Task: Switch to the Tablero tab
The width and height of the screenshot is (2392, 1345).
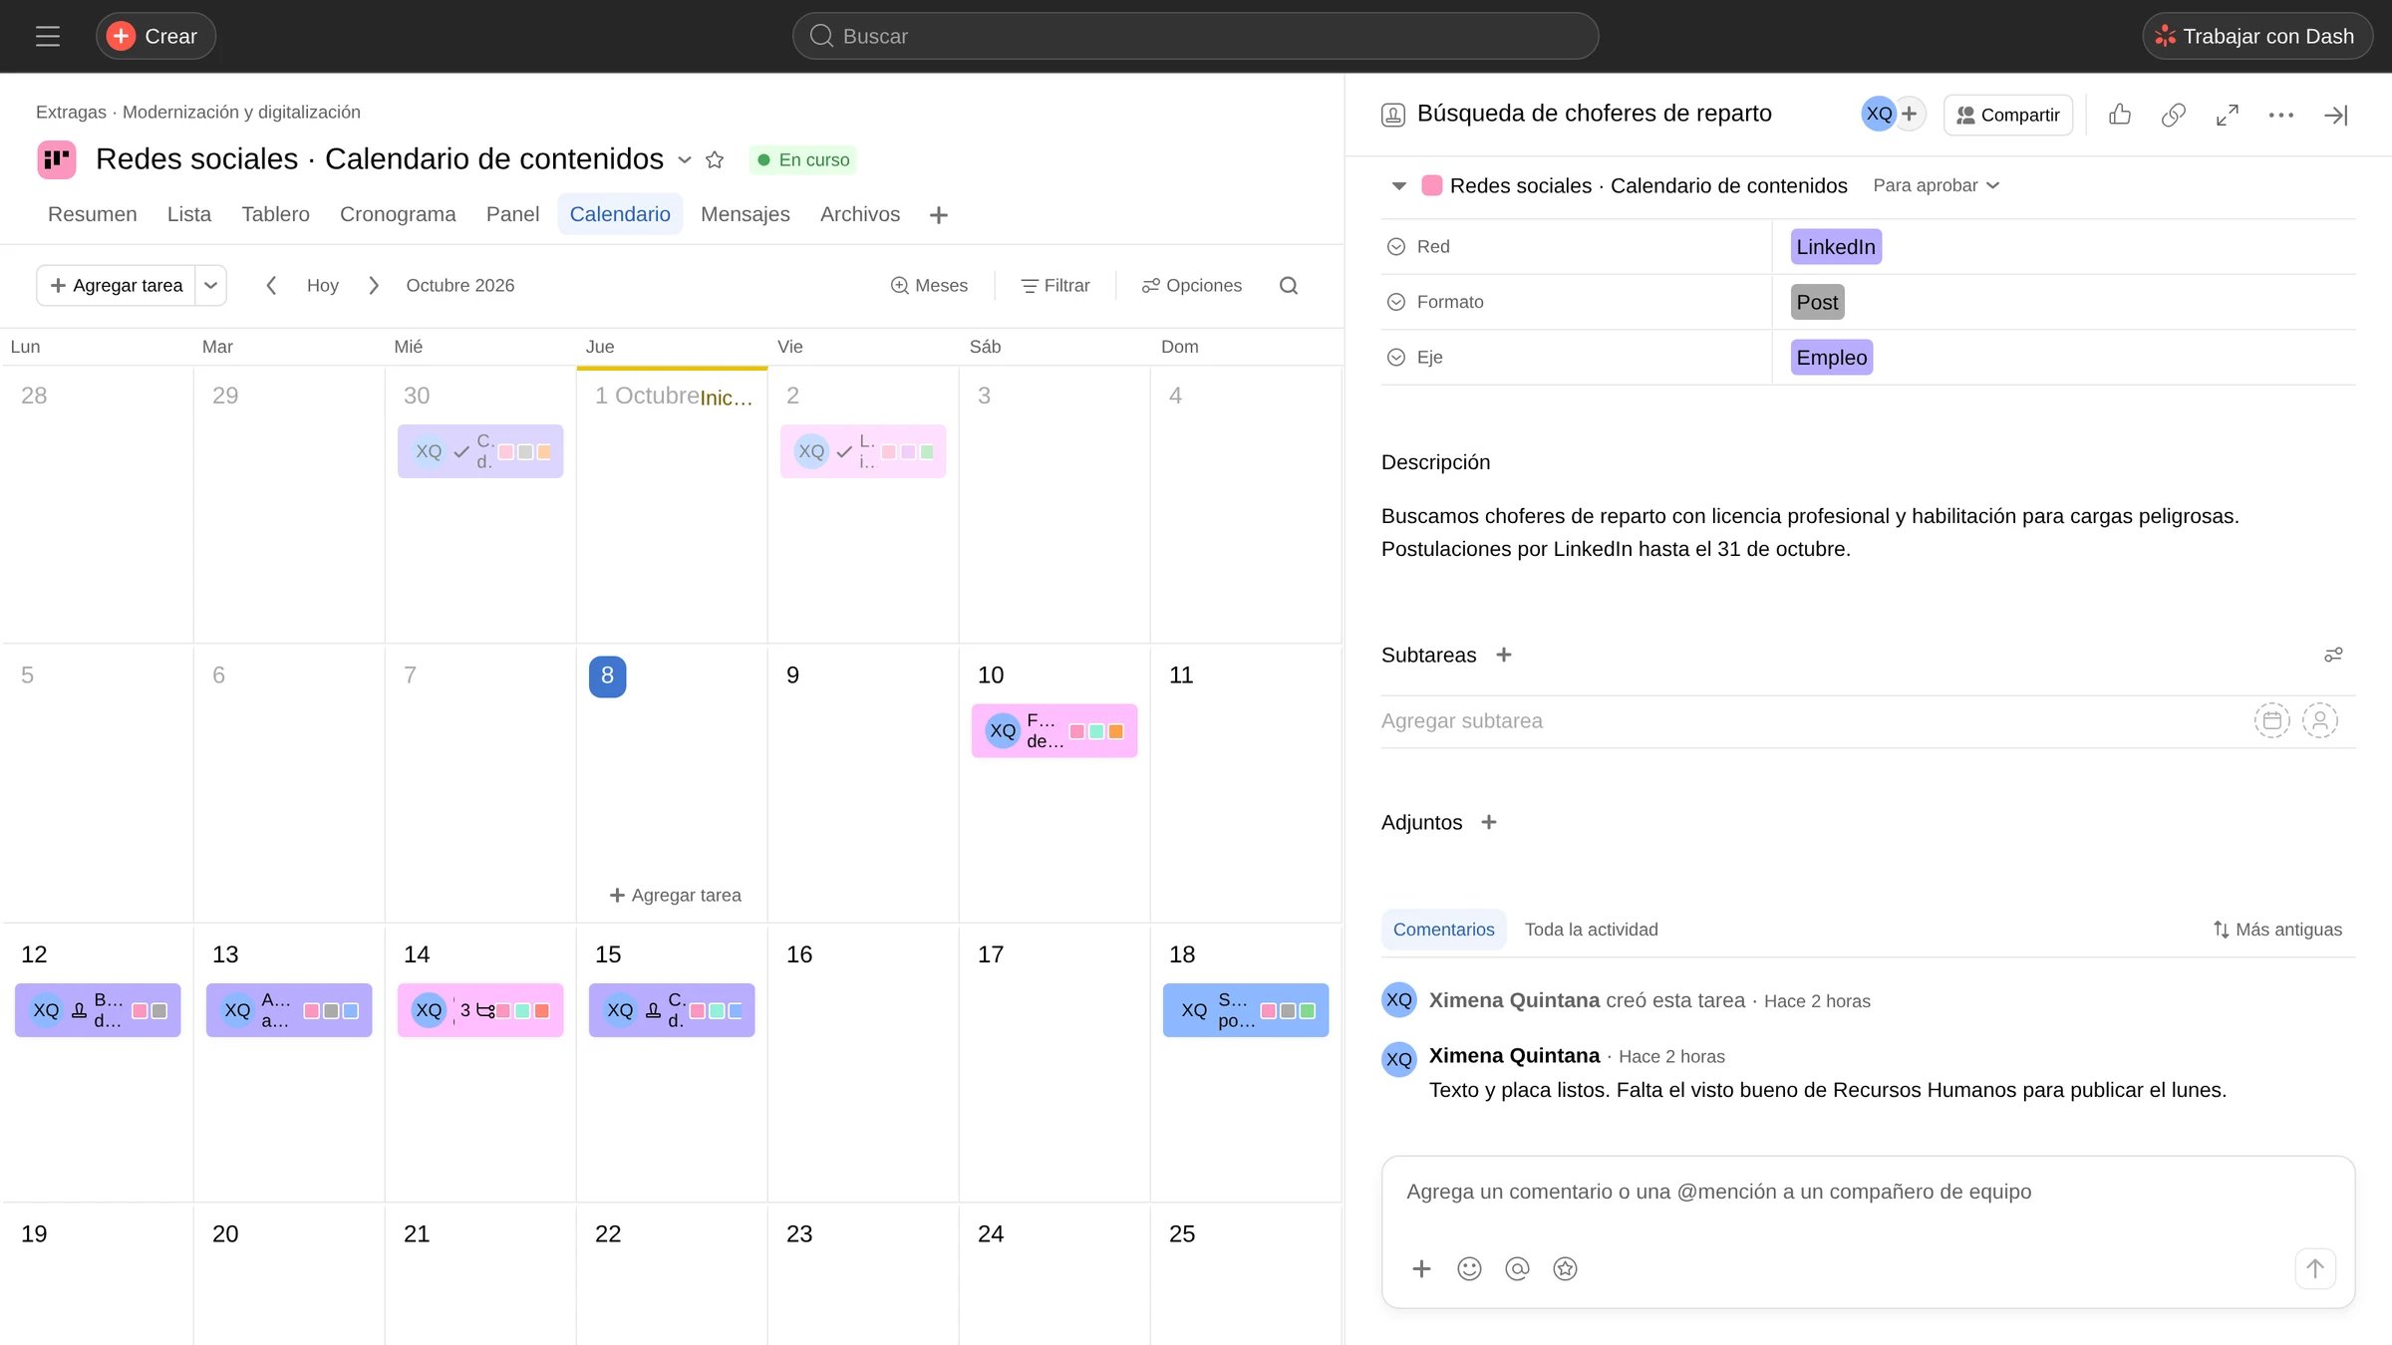Action: pos(275,214)
